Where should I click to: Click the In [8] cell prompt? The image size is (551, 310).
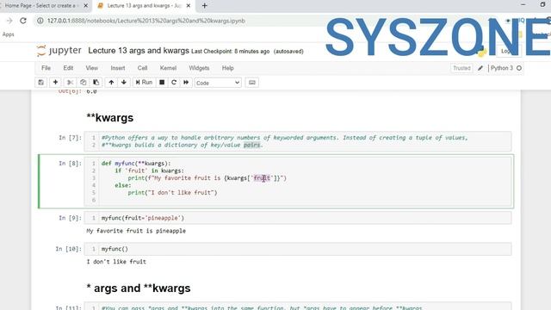pyautogui.click(x=70, y=164)
